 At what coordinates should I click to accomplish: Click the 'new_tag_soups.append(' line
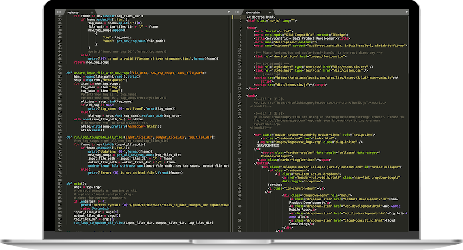tap(107, 30)
